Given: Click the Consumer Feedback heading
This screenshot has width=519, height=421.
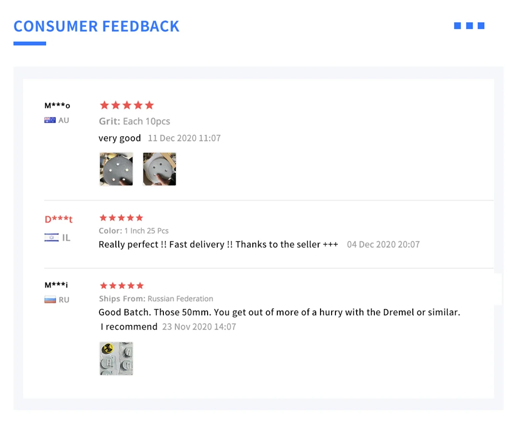Looking at the screenshot, I should [x=97, y=26].
